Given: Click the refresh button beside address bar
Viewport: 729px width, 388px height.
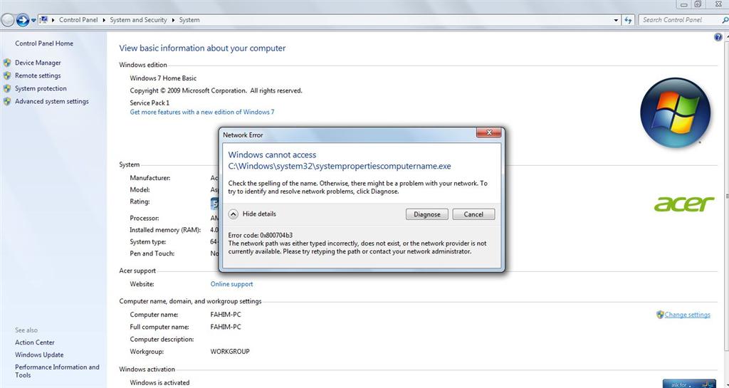Looking at the screenshot, I should pos(629,20).
